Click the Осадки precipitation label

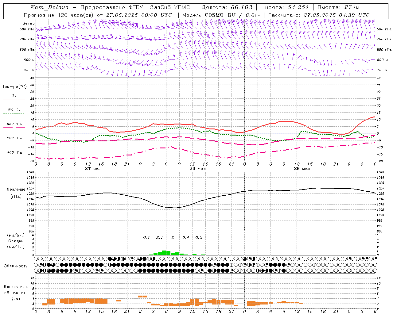pos(16,241)
